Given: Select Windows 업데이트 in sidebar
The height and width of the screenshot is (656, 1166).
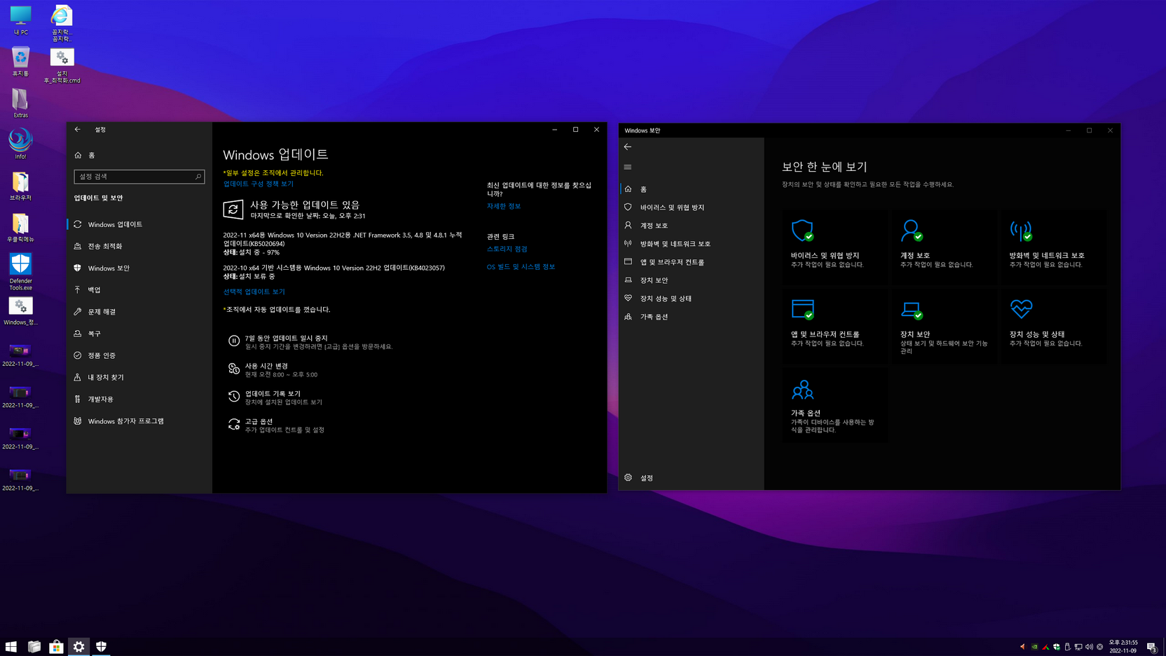Looking at the screenshot, I should point(139,224).
